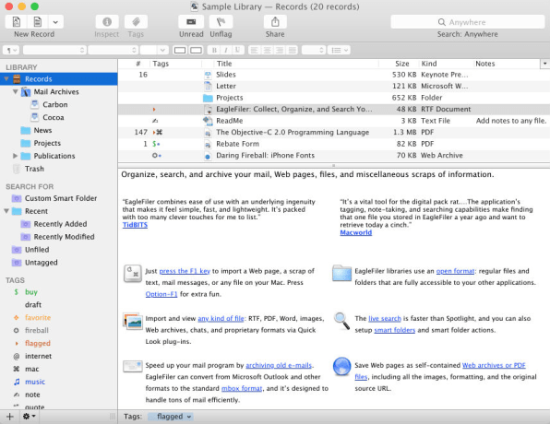Justify the text
The height and width of the screenshot is (424, 550).
point(292,50)
